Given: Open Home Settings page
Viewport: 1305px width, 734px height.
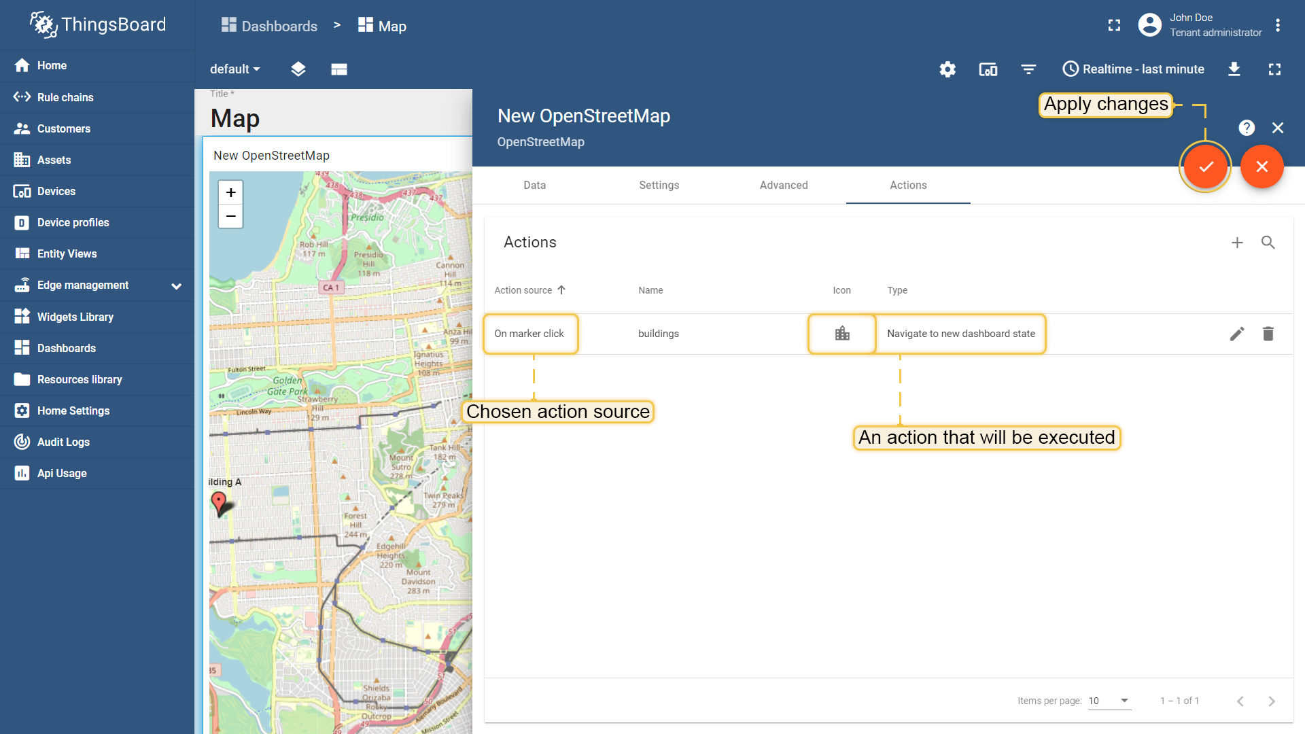Looking at the screenshot, I should tap(97, 410).
